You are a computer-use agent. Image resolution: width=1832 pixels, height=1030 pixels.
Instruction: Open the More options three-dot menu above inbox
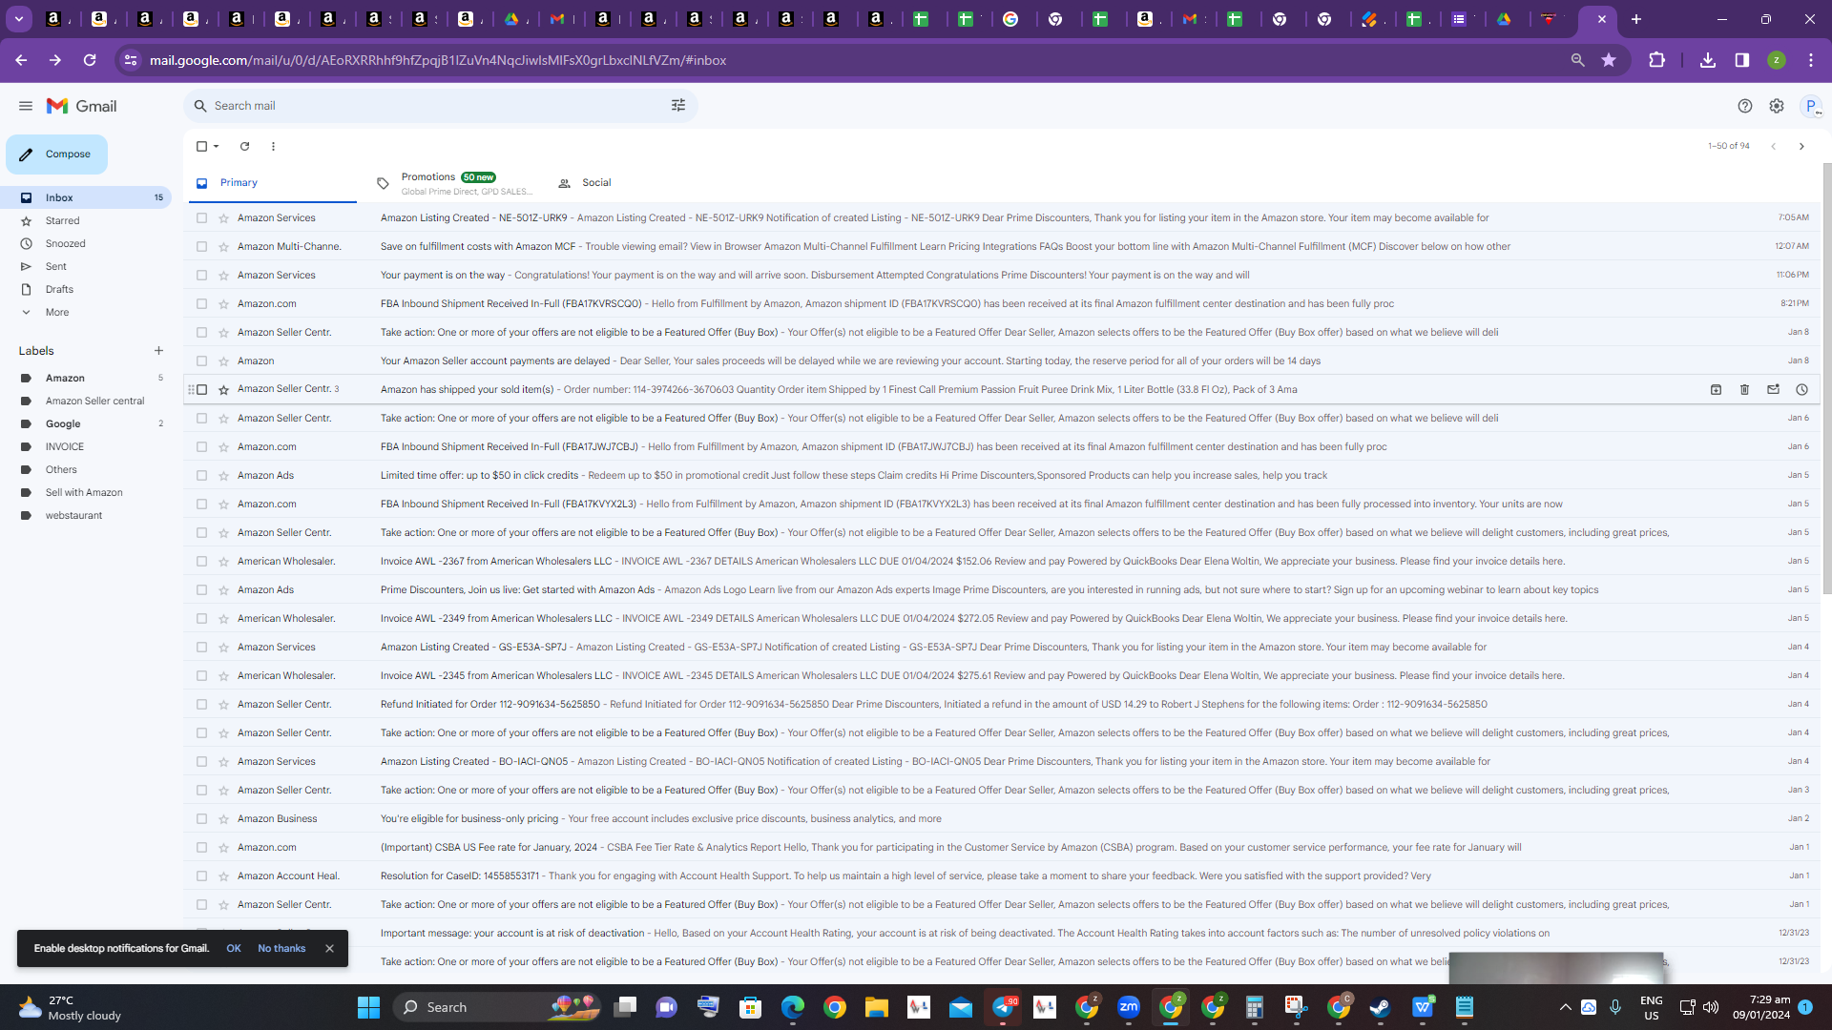pos(273,147)
